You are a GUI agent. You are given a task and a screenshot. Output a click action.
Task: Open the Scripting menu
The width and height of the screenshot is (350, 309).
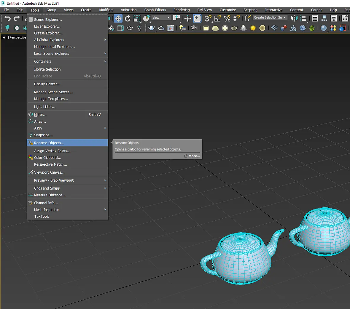click(250, 10)
